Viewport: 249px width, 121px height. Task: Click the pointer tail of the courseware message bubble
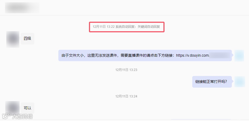[233, 55]
